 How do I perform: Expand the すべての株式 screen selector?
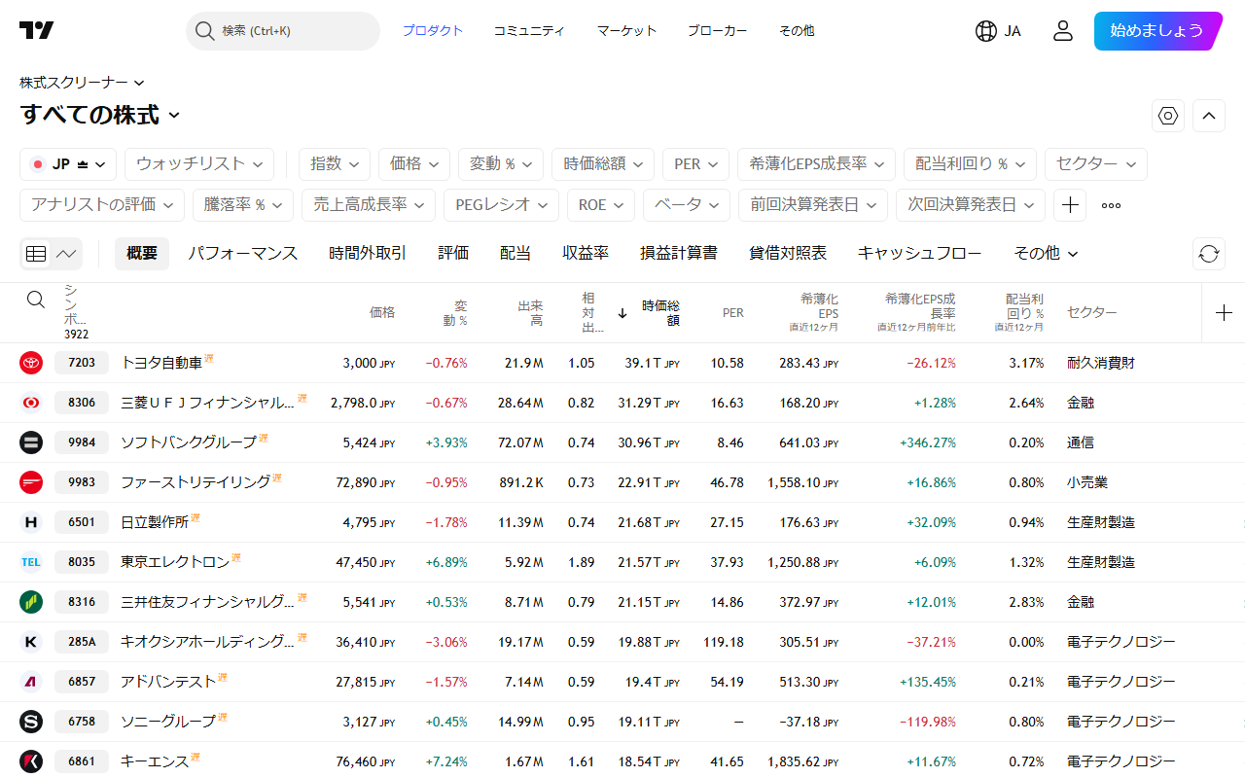pos(100,115)
